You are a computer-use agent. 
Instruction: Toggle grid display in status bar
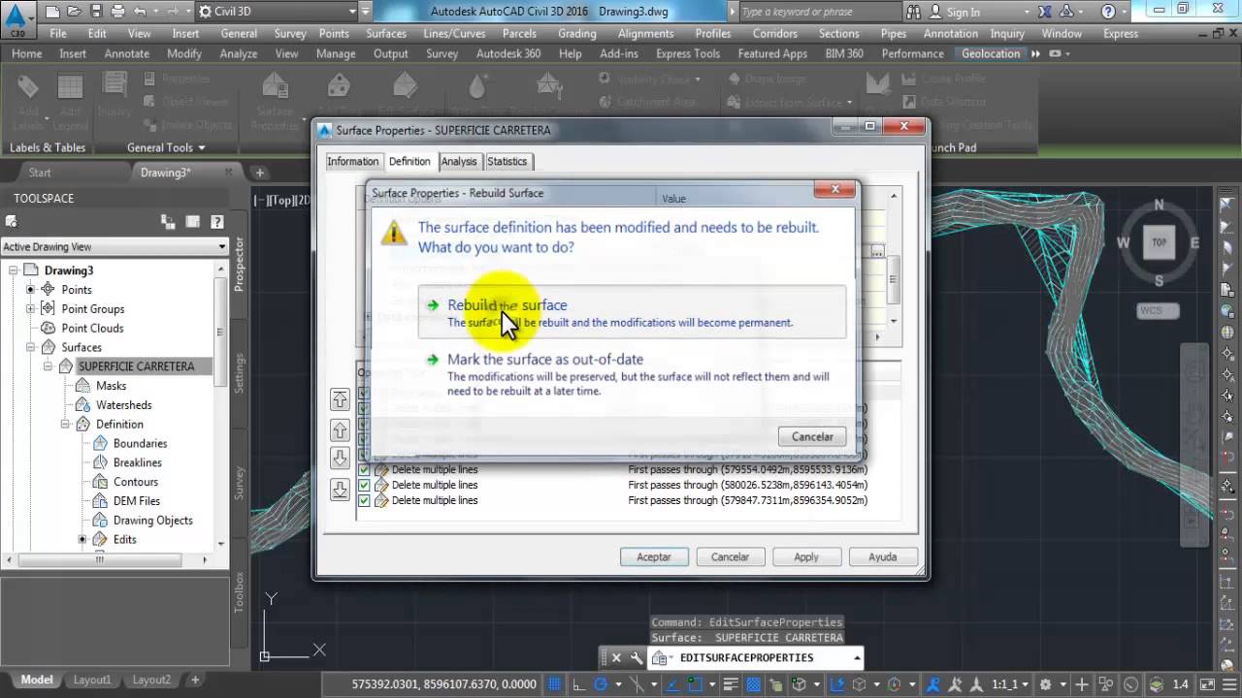click(x=555, y=683)
